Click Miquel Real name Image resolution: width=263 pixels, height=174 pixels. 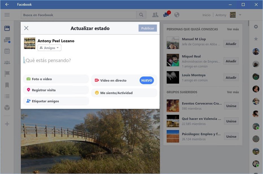coord(191,56)
